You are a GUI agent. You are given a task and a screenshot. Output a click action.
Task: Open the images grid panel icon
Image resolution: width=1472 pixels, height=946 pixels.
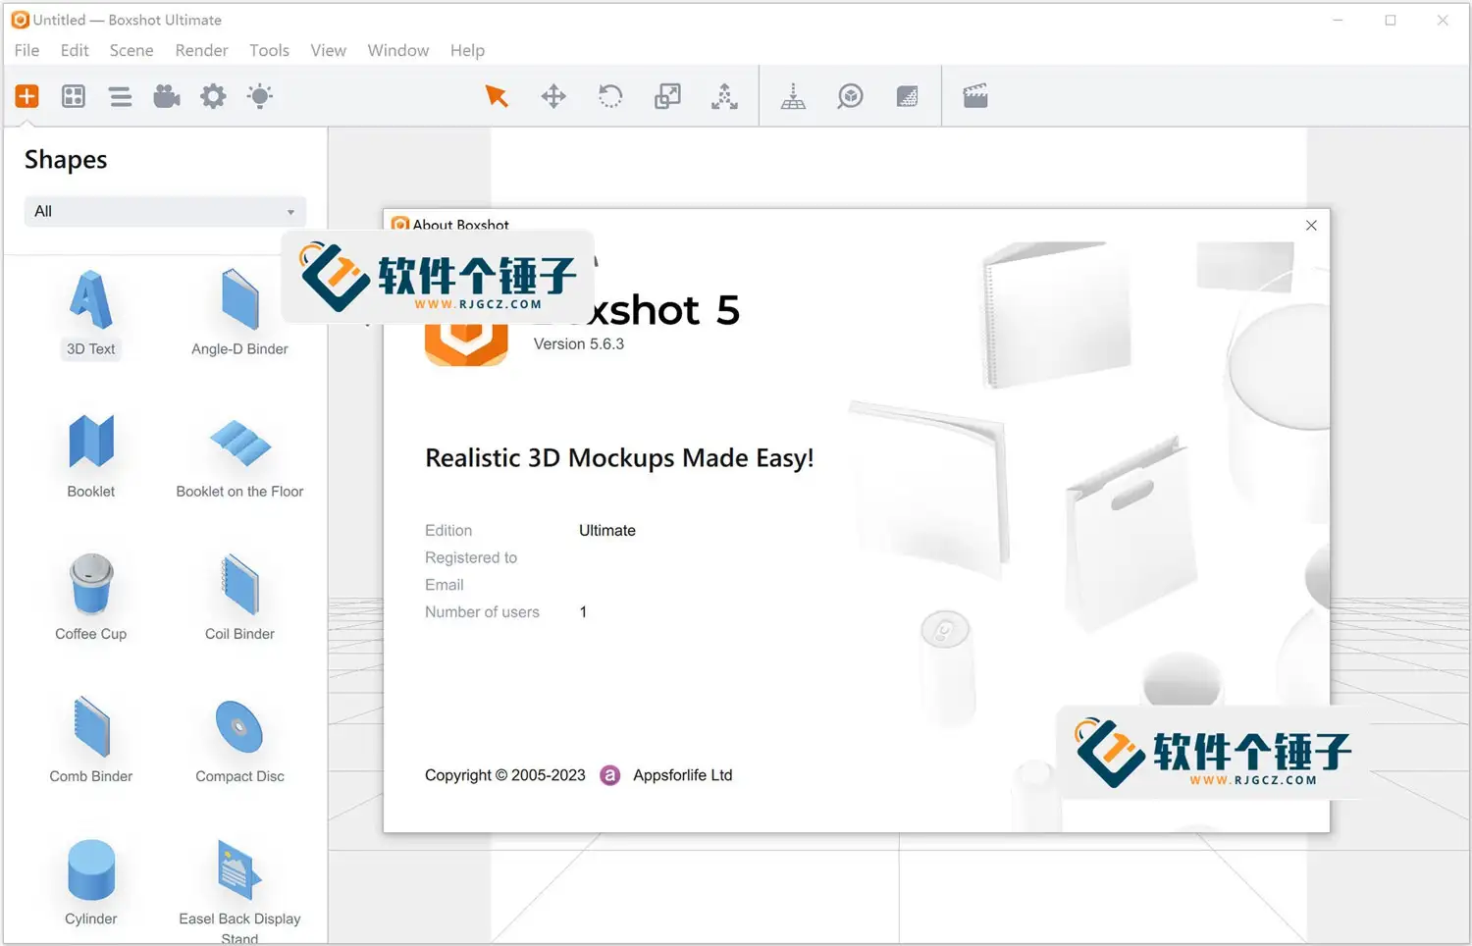click(74, 96)
